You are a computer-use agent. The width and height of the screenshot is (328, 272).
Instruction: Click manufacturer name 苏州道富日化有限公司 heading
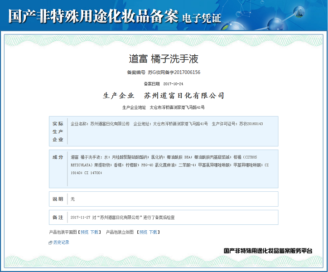pyautogui.click(x=184, y=96)
